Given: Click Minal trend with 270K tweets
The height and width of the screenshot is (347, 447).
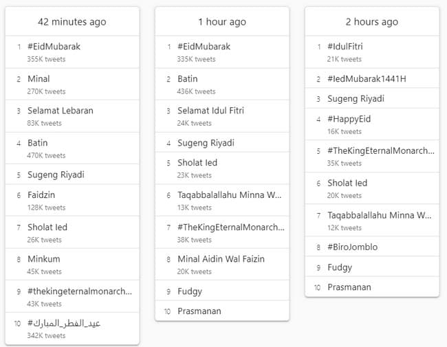Looking at the screenshot, I should (39, 79).
